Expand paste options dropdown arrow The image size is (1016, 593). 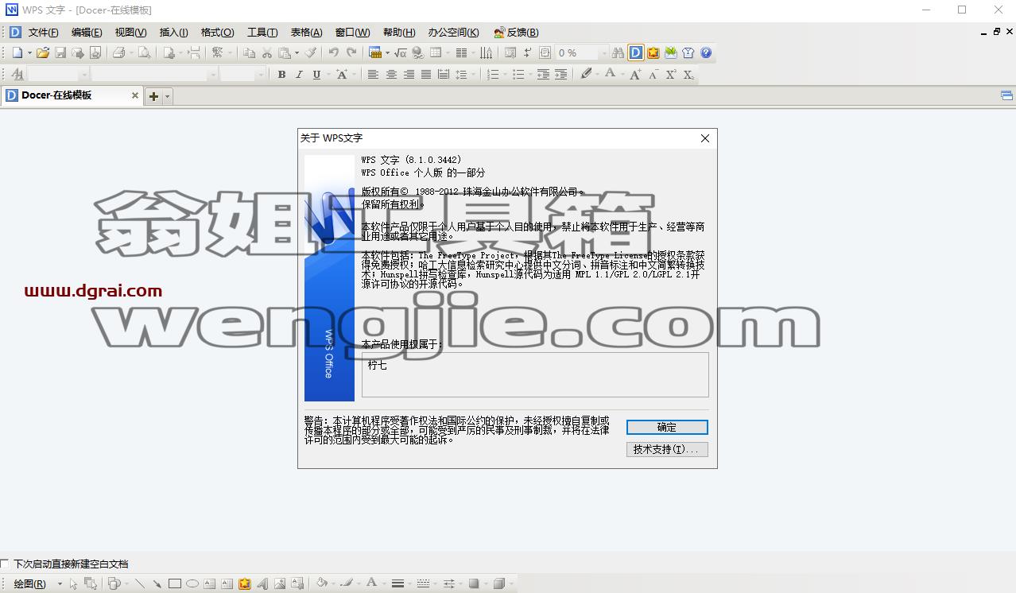click(297, 52)
